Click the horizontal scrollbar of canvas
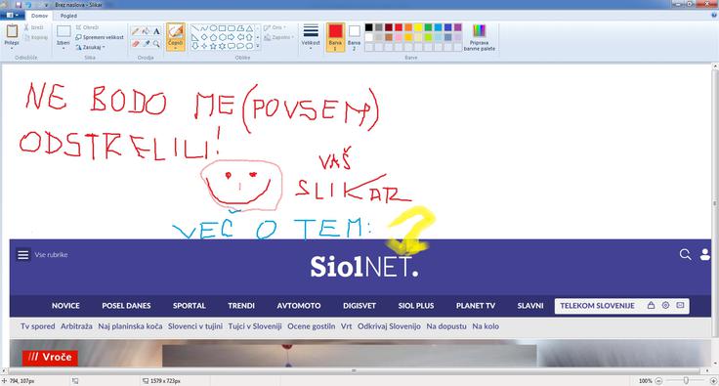Screen dimensions: 719x386 click(x=354, y=370)
